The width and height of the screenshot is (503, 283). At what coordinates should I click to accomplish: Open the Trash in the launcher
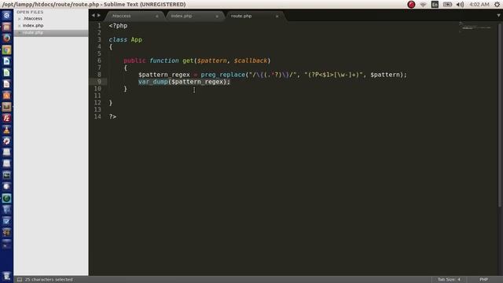point(6,276)
